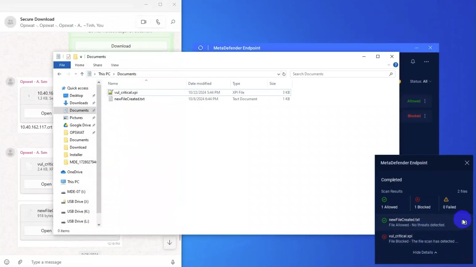The height and width of the screenshot is (267, 476).
Task: Sort by the Date modified column header
Action: (208, 83)
